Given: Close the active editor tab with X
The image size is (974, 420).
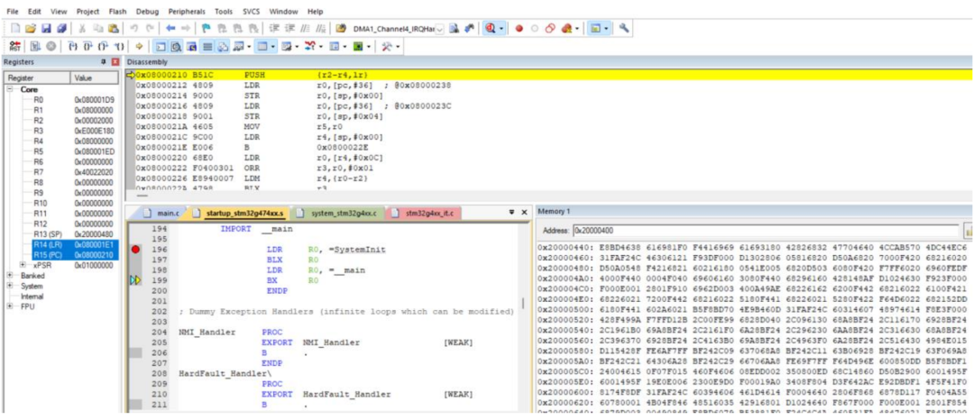Looking at the screenshot, I should 524,212.
